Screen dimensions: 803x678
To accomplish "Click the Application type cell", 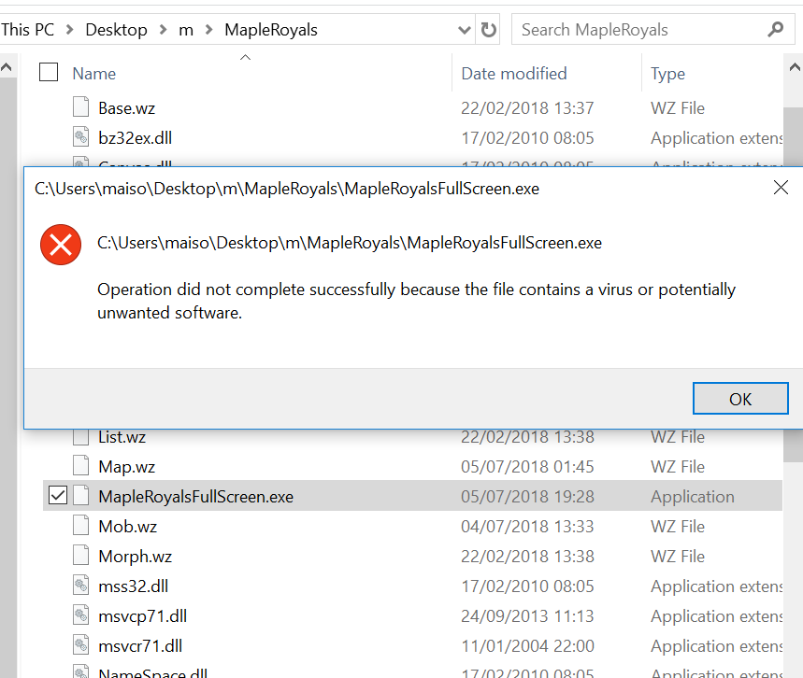I will click(693, 497).
